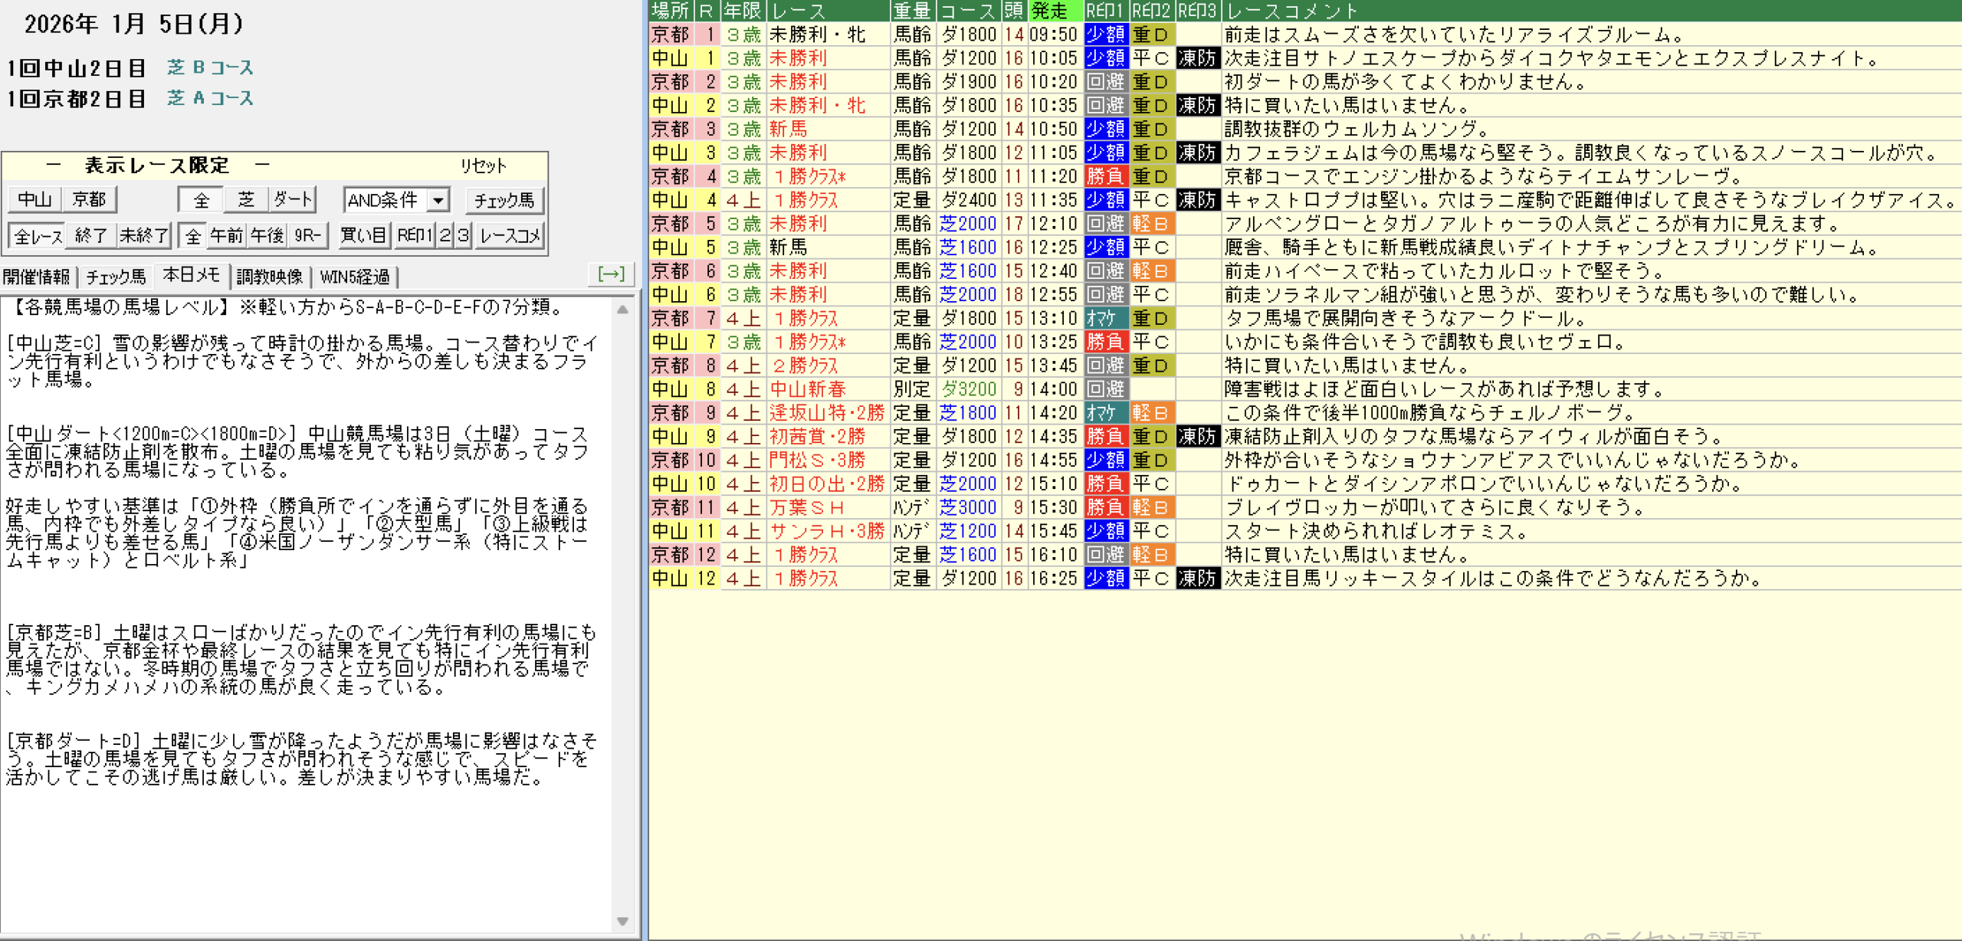
Task: Open the WIN5経過 tab
Action: 355,277
